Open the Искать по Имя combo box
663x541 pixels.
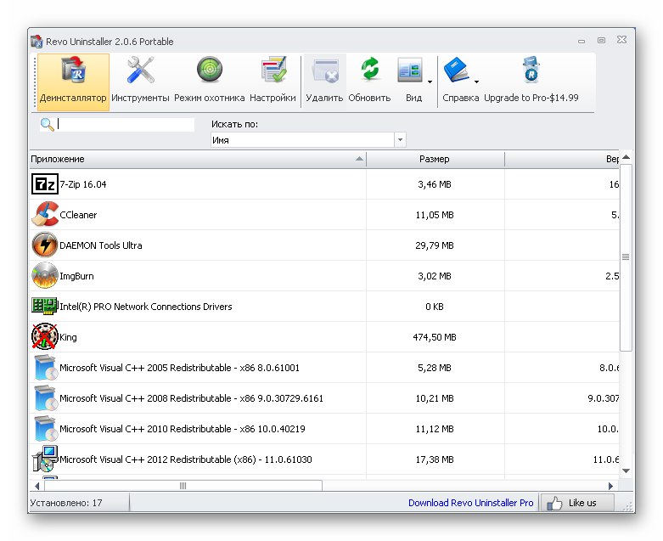click(x=308, y=140)
